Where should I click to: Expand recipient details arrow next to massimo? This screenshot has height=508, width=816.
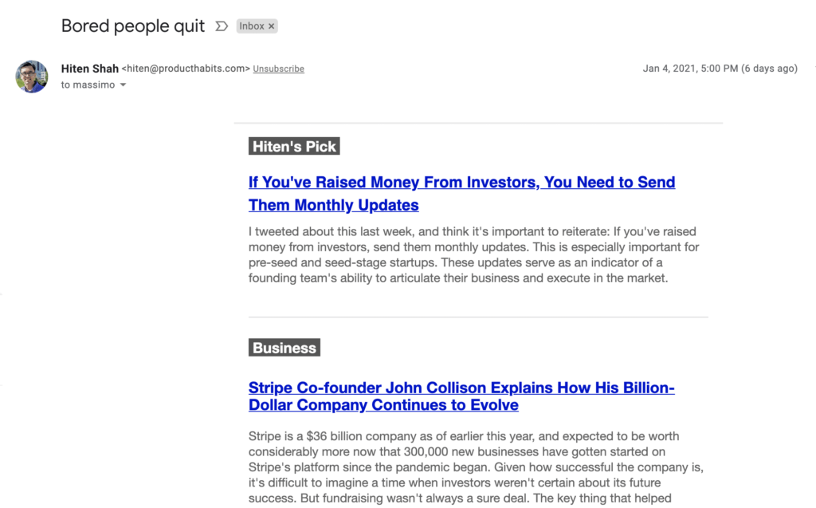tap(124, 85)
